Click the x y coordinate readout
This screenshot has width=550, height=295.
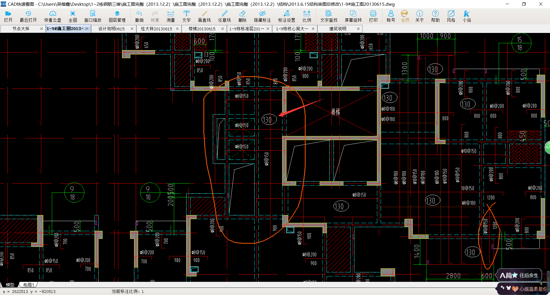pos(30,292)
